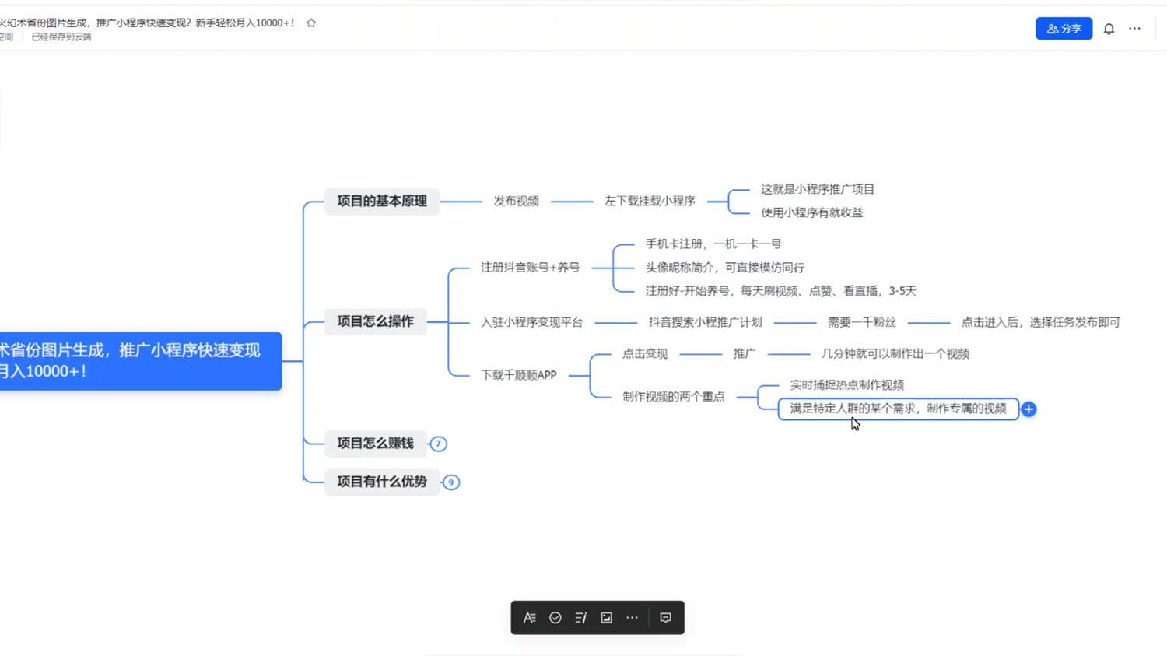Click the task checkmark icon in bottom toolbar
Image resolution: width=1167 pixels, height=656 pixels.
click(555, 617)
